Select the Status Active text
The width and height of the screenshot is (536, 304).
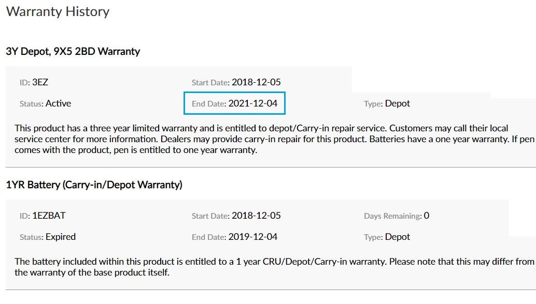(x=45, y=103)
